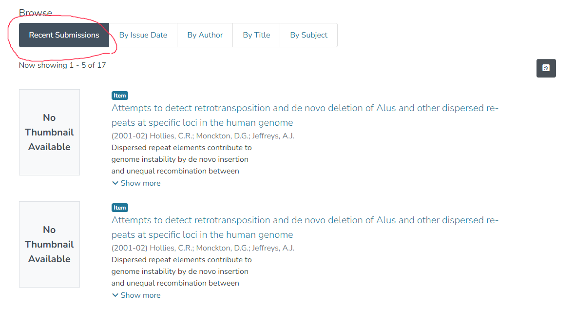Select the Recent Submissions tab

point(64,35)
